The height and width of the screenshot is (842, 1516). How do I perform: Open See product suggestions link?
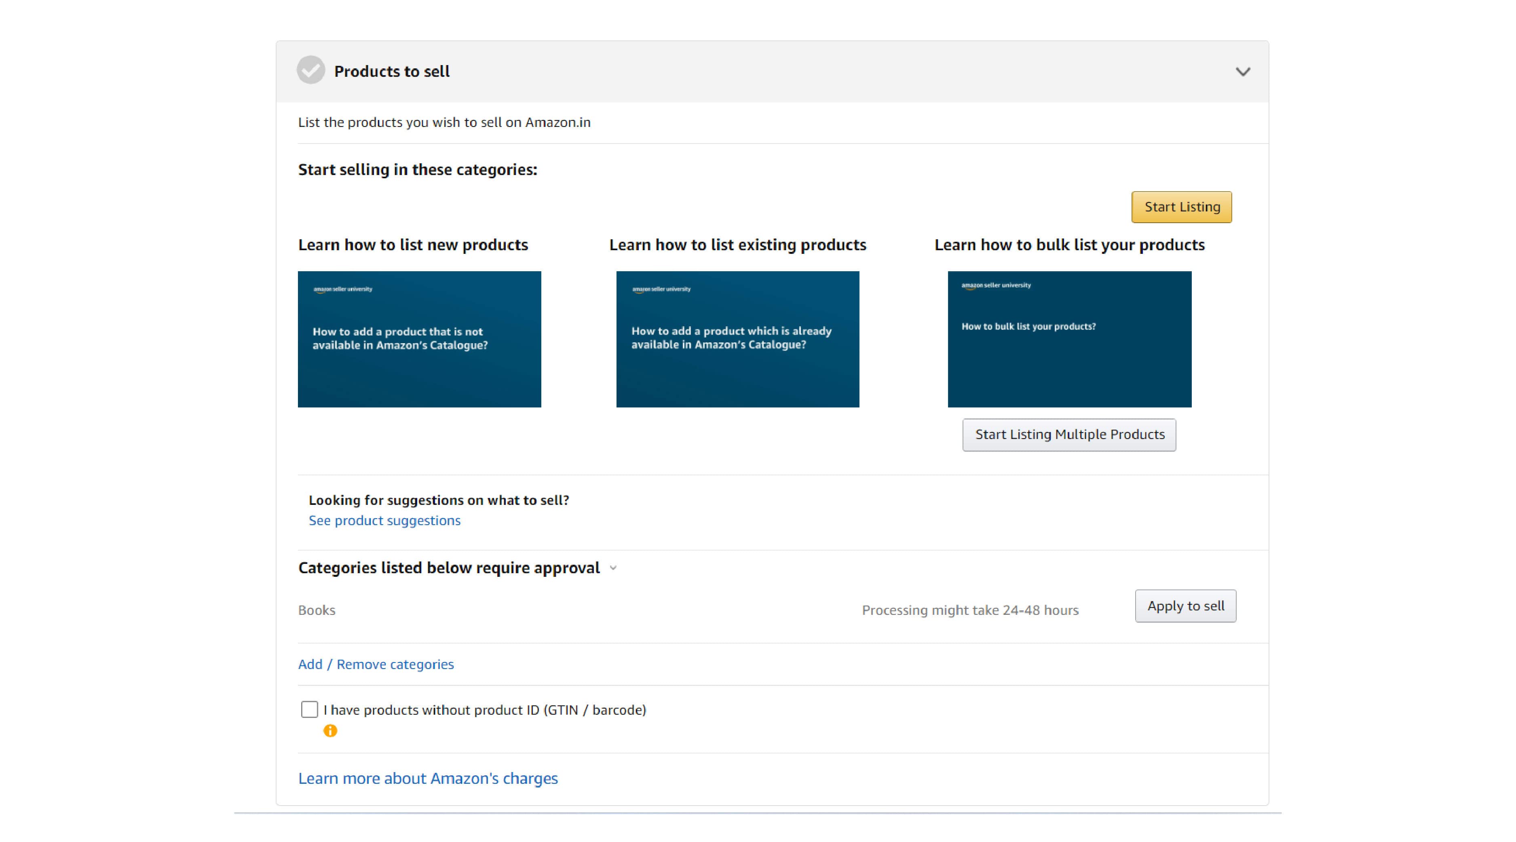(384, 521)
